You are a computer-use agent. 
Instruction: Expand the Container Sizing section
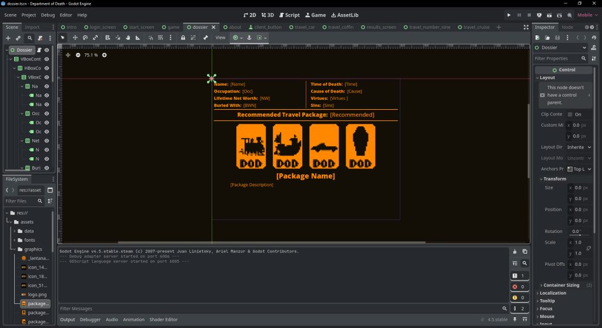tap(561, 285)
